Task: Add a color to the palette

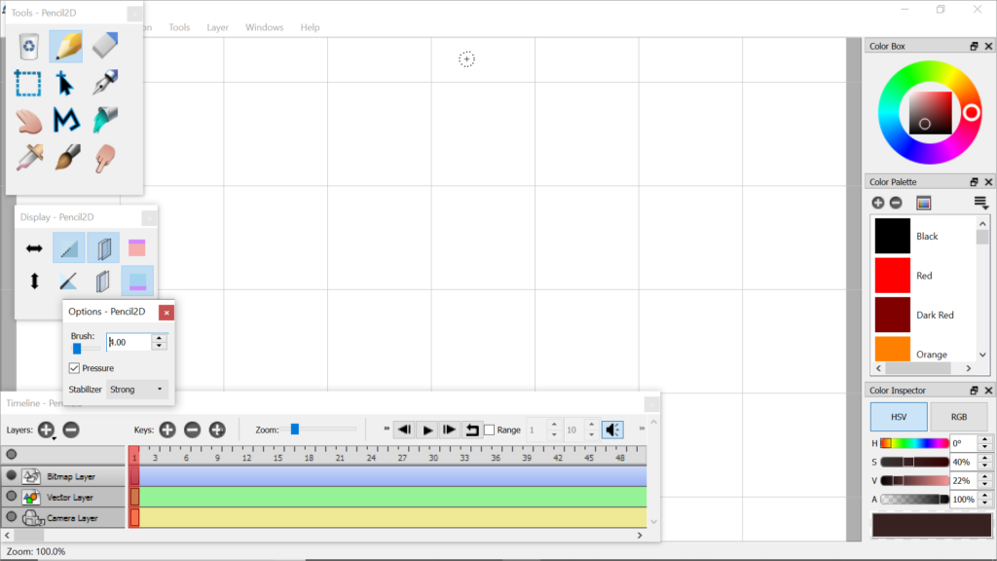Action: tap(877, 203)
